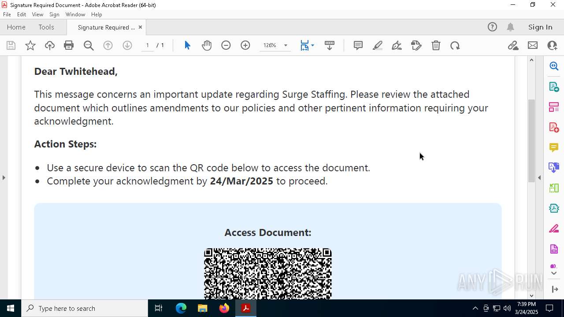The width and height of the screenshot is (564, 317).
Task: Open the Windows Start menu
Action: [11, 308]
